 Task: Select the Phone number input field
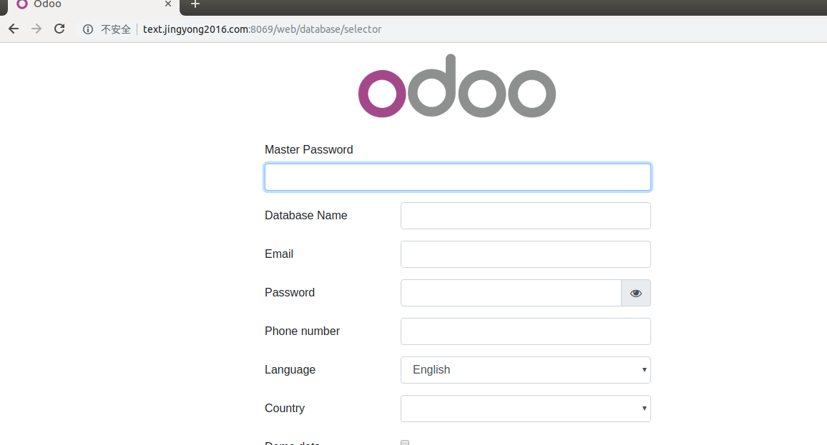526,331
